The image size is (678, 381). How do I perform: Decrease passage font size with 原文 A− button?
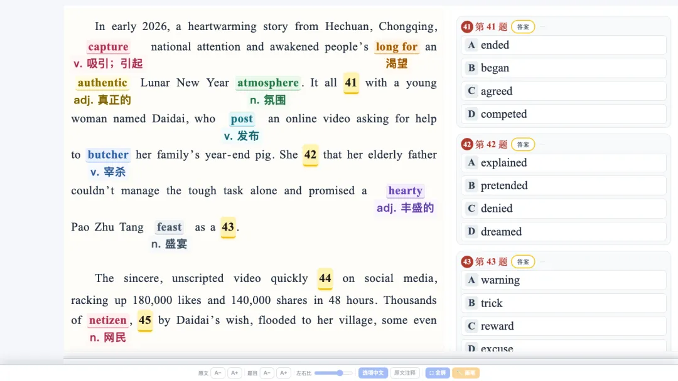(x=218, y=373)
